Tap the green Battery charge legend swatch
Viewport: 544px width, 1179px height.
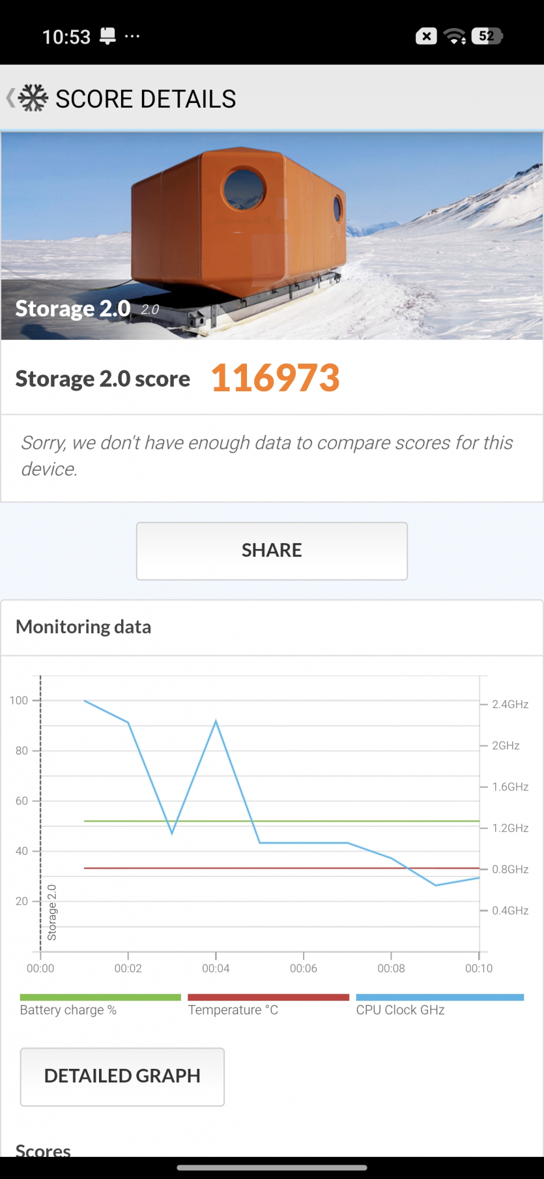[100, 997]
